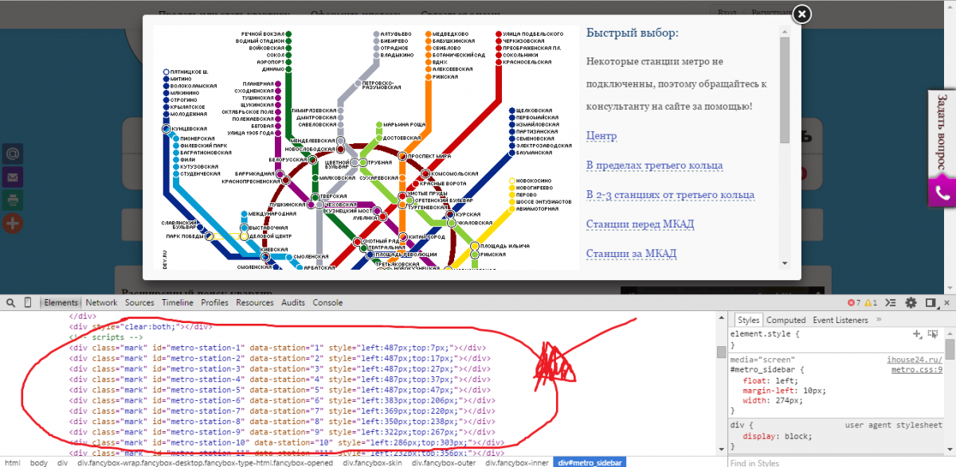956x467 pixels.
Task: Toggle device mode phone icon
Action: [x=28, y=302]
